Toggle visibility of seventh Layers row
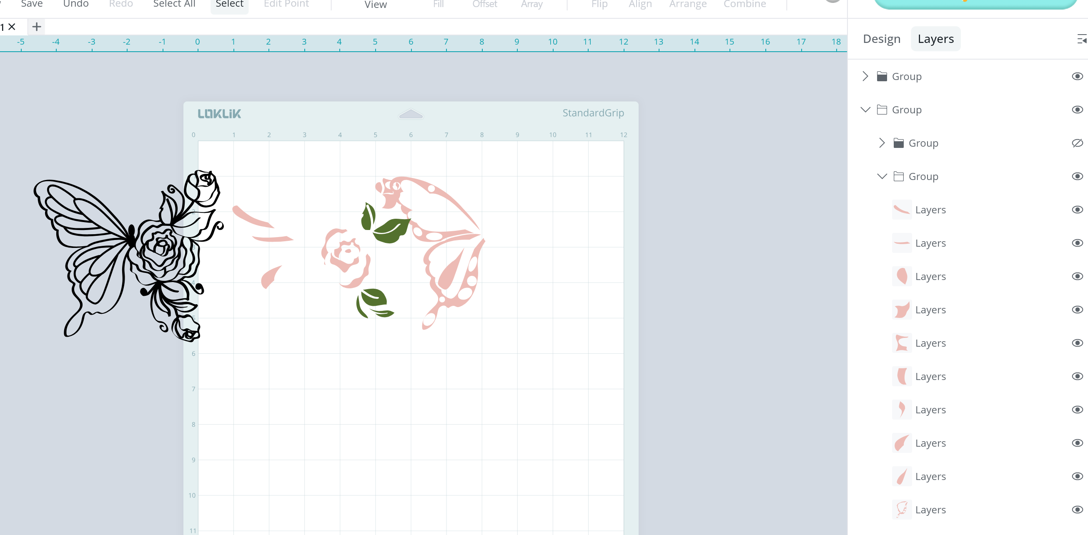Viewport: 1088px width, 535px height. pyautogui.click(x=1077, y=410)
